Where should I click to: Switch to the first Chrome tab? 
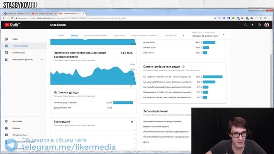[16, 13]
